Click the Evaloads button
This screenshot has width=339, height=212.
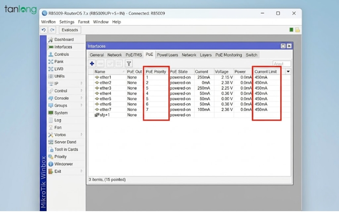(69, 30)
